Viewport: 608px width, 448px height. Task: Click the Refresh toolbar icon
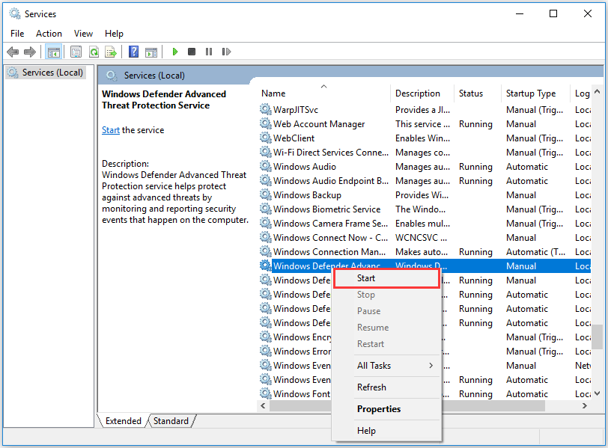(94, 52)
